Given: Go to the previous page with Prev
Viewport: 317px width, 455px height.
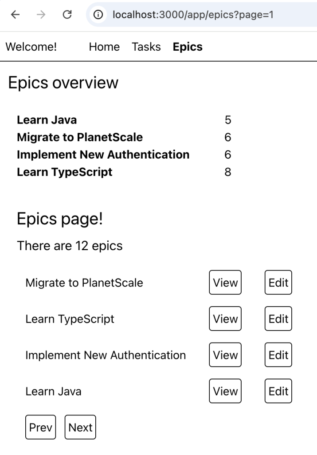Looking at the screenshot, I should coord(40,427).
